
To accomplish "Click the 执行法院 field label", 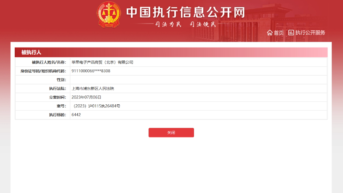I will (x=57, y=89).
